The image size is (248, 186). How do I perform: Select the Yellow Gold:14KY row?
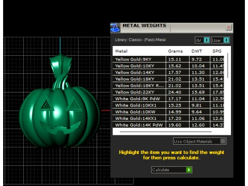point(168,72)
